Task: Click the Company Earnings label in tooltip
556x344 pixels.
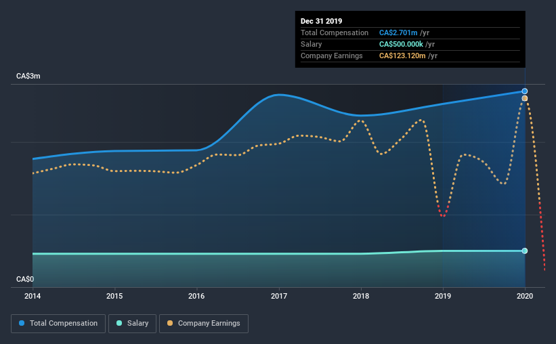Action: coord(332,56)
